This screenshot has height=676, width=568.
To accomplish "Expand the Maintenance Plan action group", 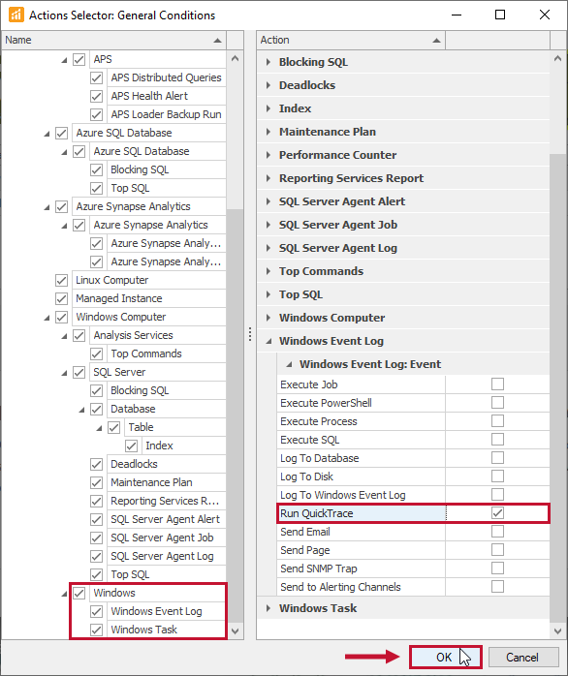I will click(268, 132).
